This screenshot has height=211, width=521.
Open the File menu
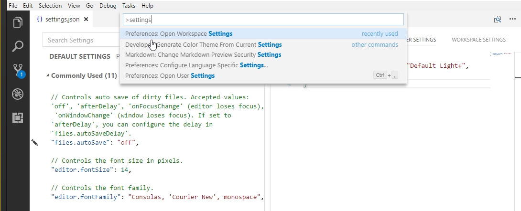(13, 6)
